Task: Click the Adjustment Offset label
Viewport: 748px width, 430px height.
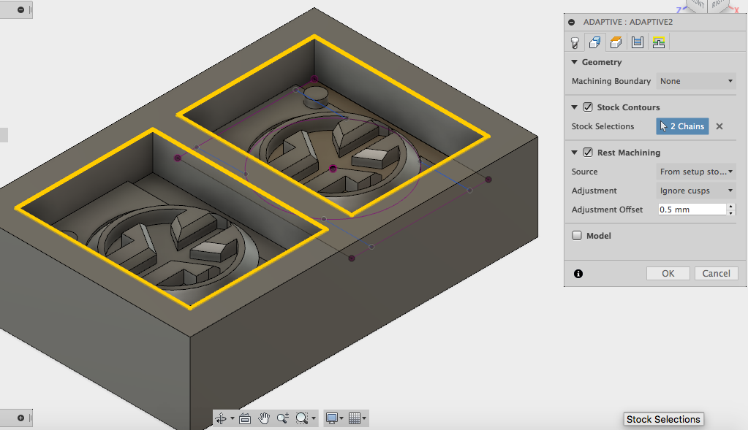Action: point(607,210)
